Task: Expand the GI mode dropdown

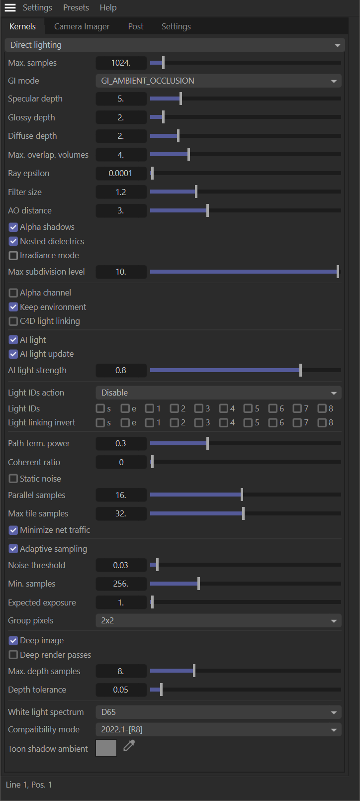Action: coord(218,81)
